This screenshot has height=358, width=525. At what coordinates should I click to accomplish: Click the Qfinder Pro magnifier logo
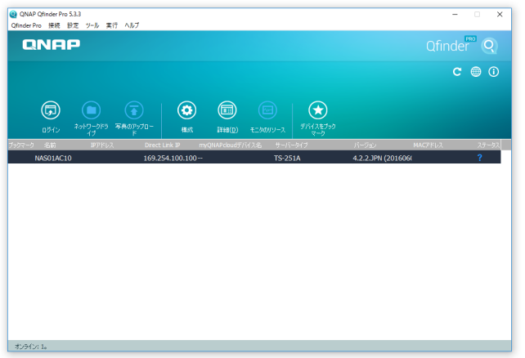click(489, 46)
